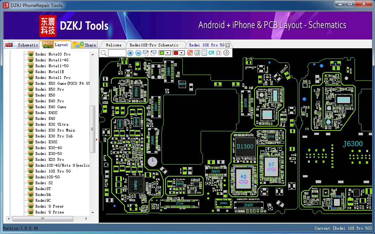
Task: Select Redmi K30-4G in tree
Action: point(49,148)
